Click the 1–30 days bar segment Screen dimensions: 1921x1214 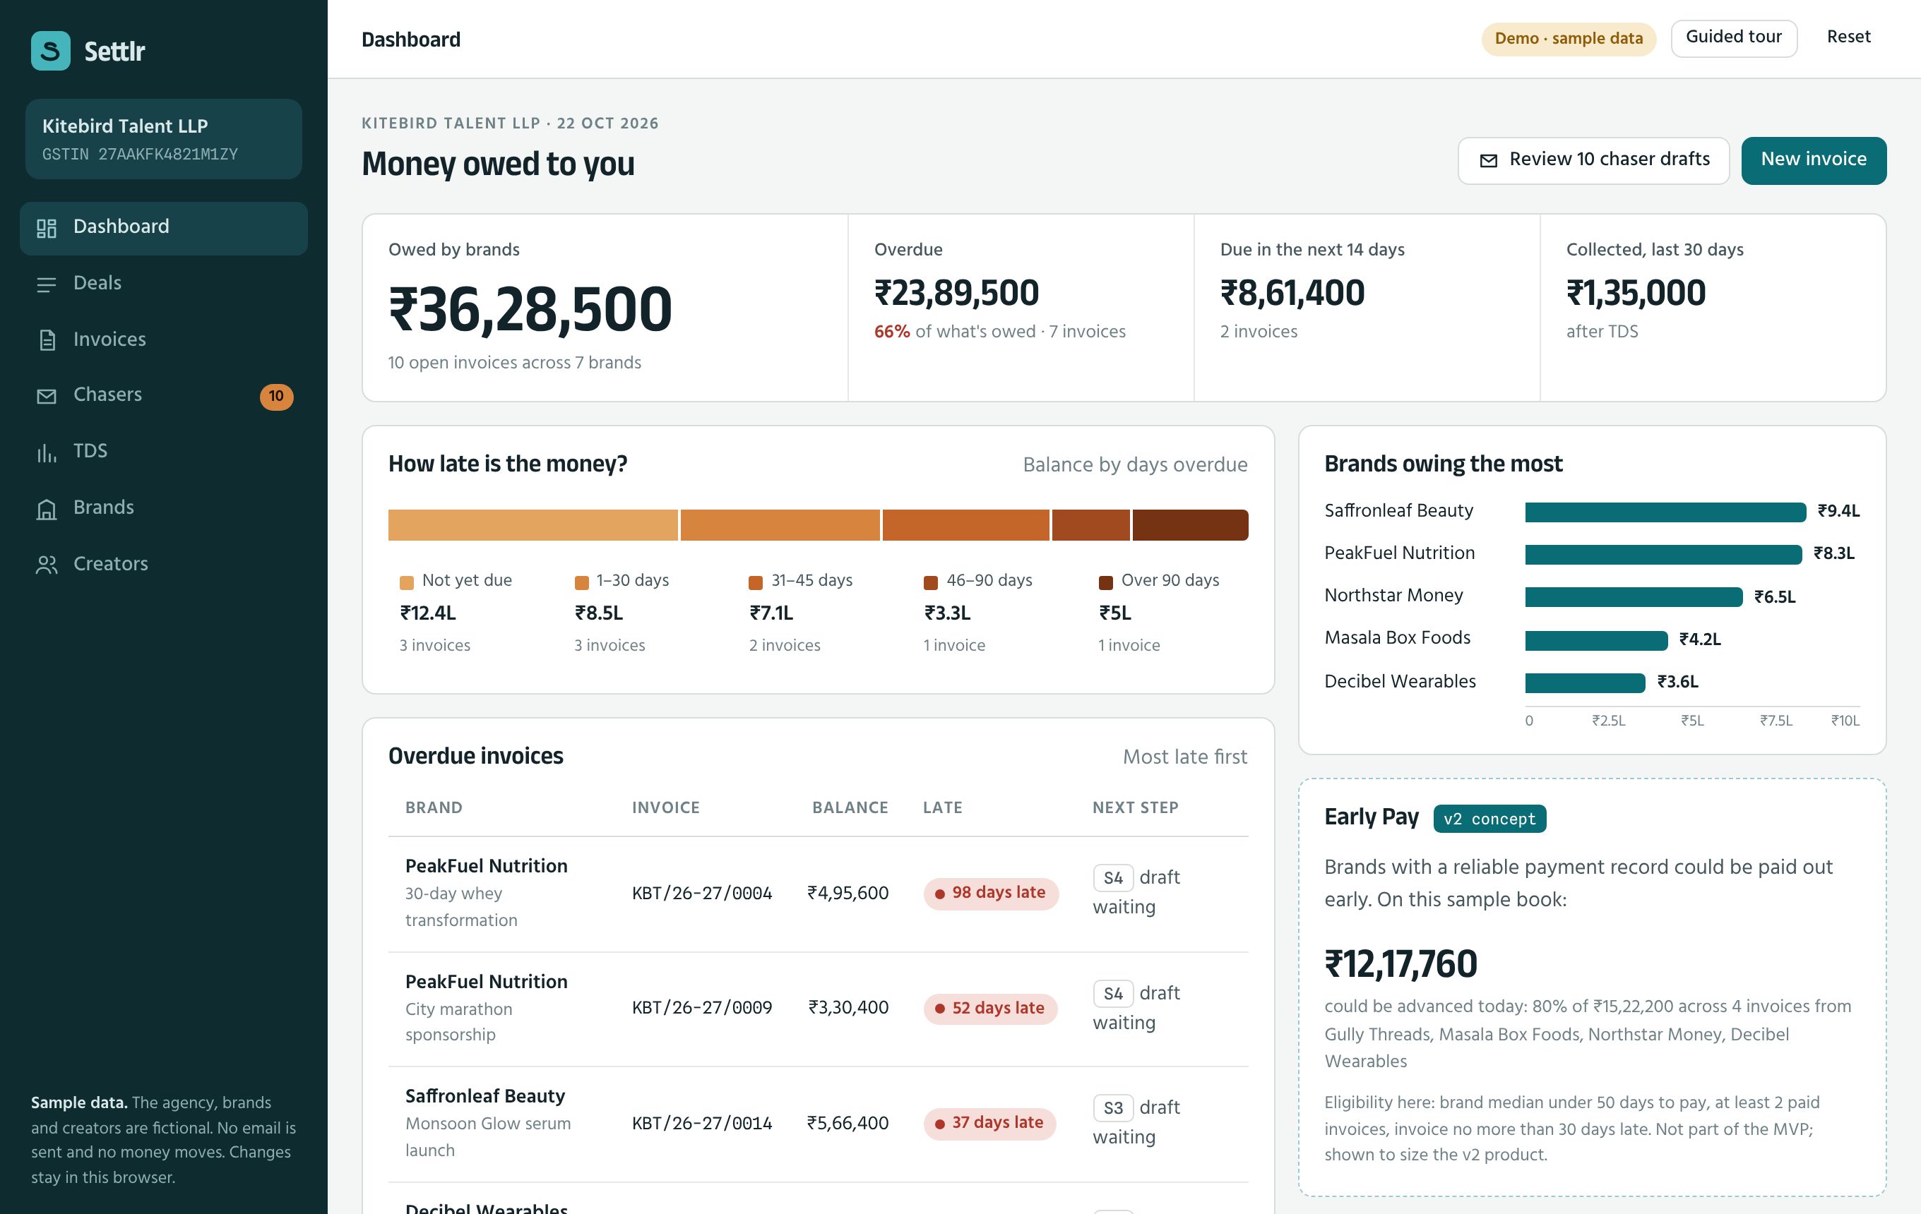(780, 525)
